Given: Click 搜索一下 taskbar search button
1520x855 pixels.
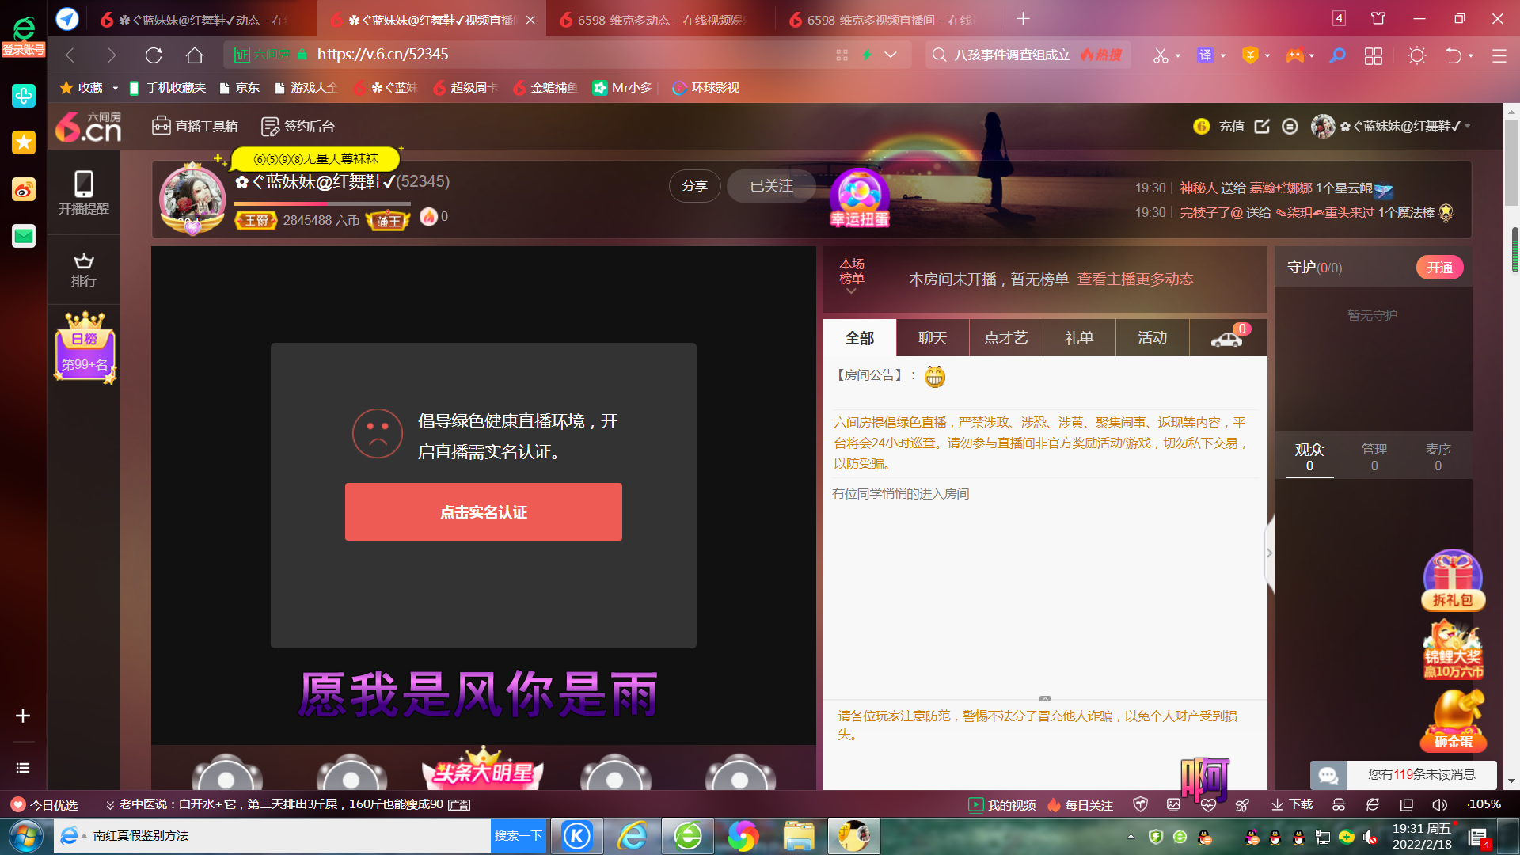Looking at the screenshot, I should [519, 836].
